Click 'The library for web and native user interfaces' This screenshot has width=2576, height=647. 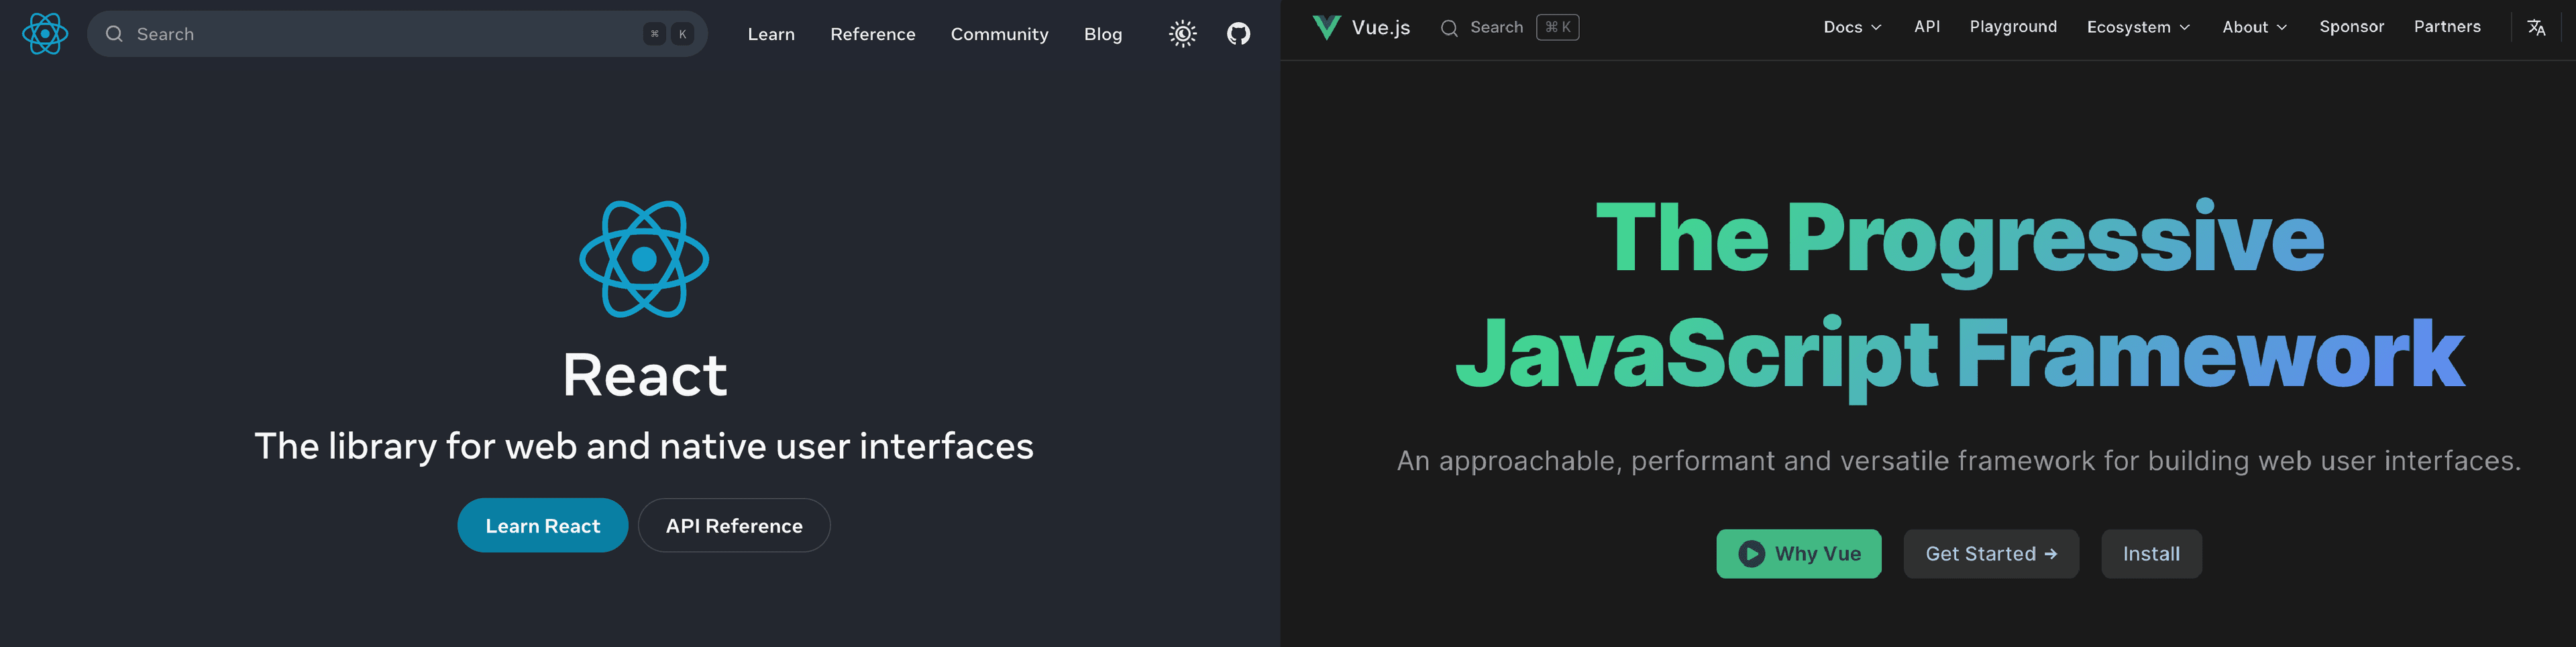644,446
